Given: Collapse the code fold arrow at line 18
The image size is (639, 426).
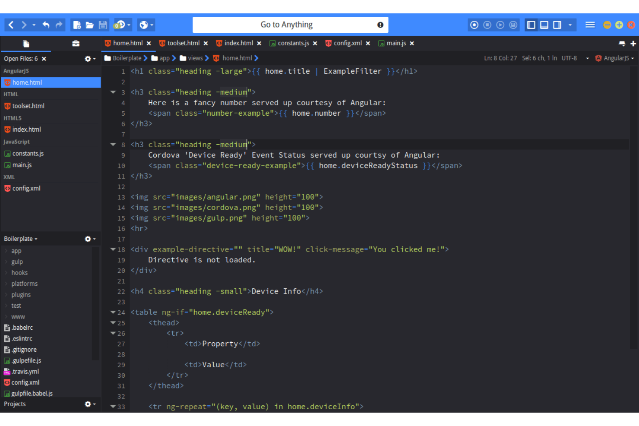Looking at the screenshot, I should click(x=113, y=249).
